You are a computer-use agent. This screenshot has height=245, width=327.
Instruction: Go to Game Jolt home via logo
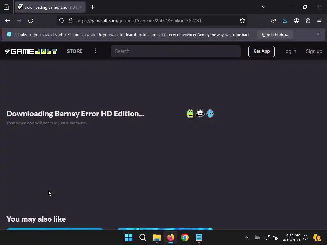(31, 51)
